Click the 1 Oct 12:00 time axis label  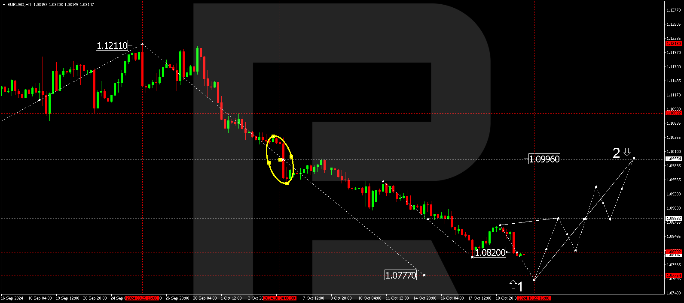coord(231,298)
